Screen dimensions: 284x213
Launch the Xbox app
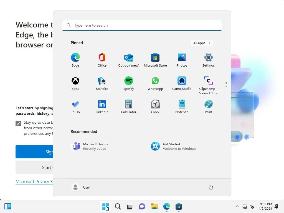click(x=75, y=83)
